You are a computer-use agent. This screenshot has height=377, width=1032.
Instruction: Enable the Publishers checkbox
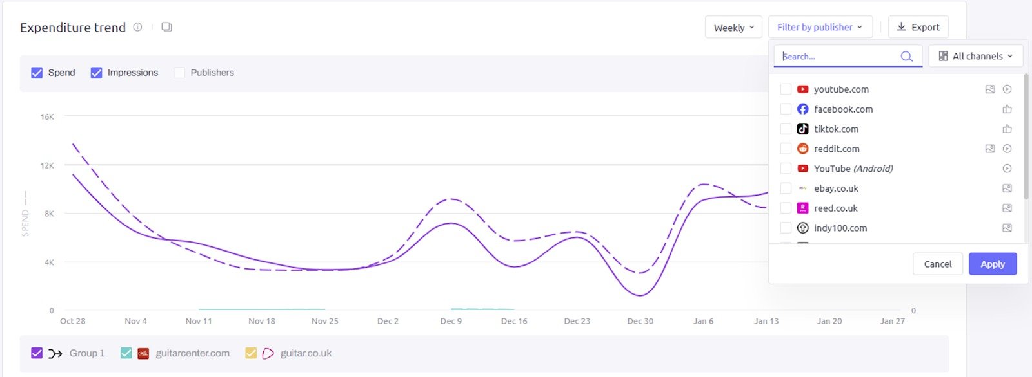click(179, 73)
